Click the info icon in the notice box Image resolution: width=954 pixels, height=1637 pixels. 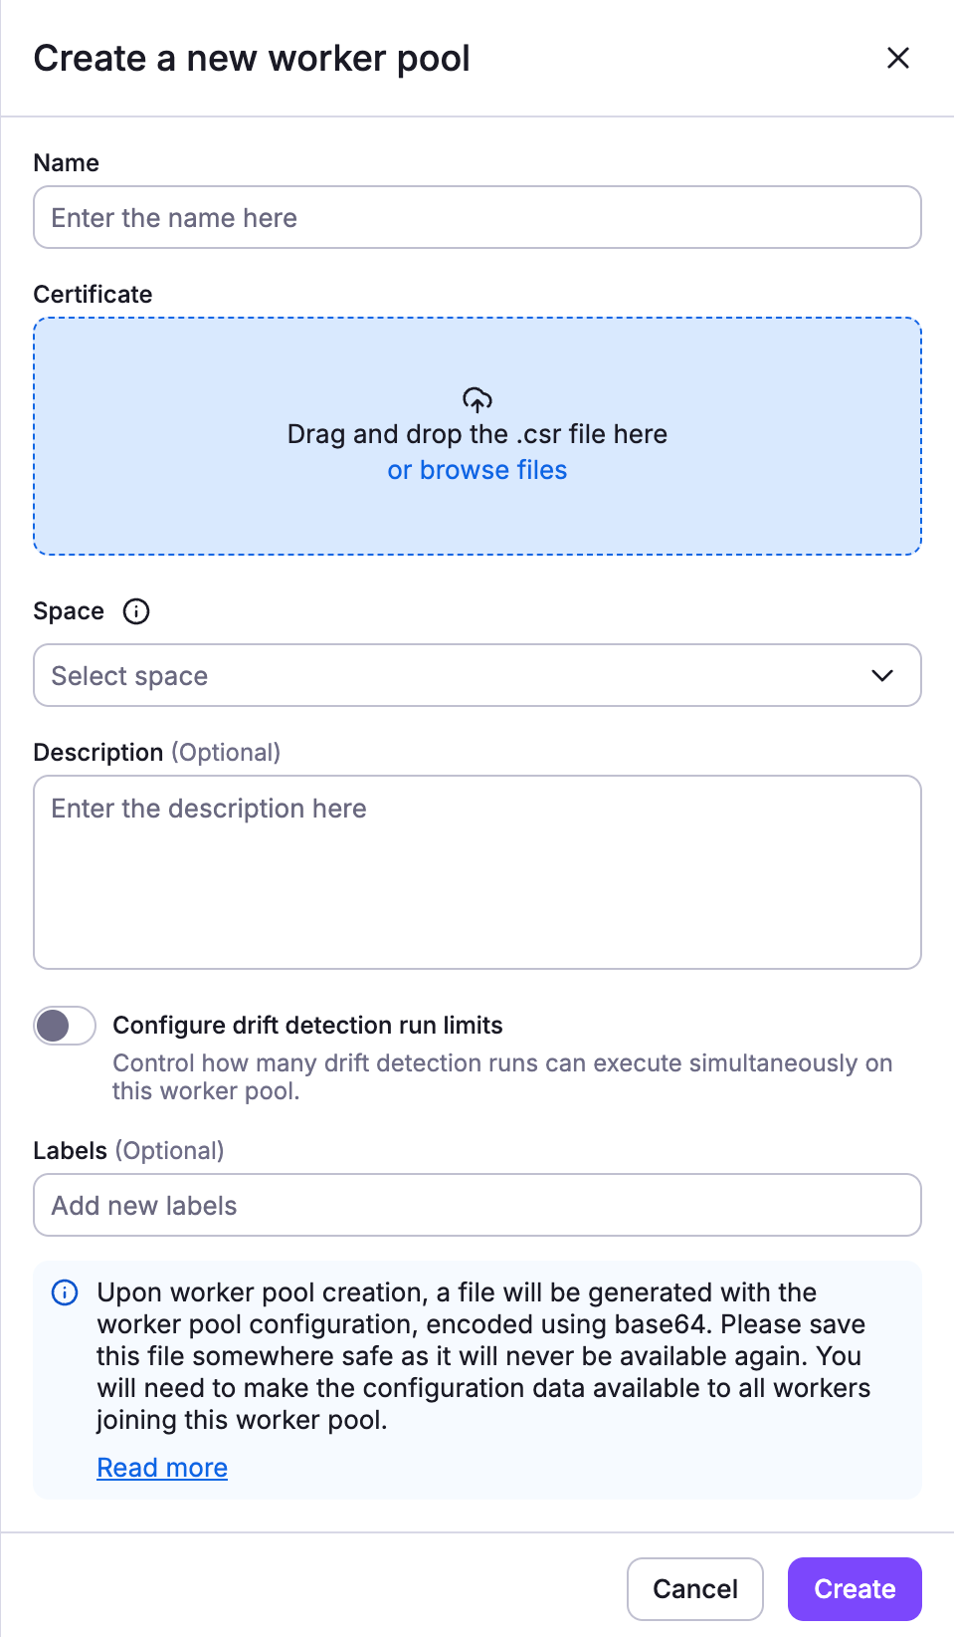click(63, 1292)
